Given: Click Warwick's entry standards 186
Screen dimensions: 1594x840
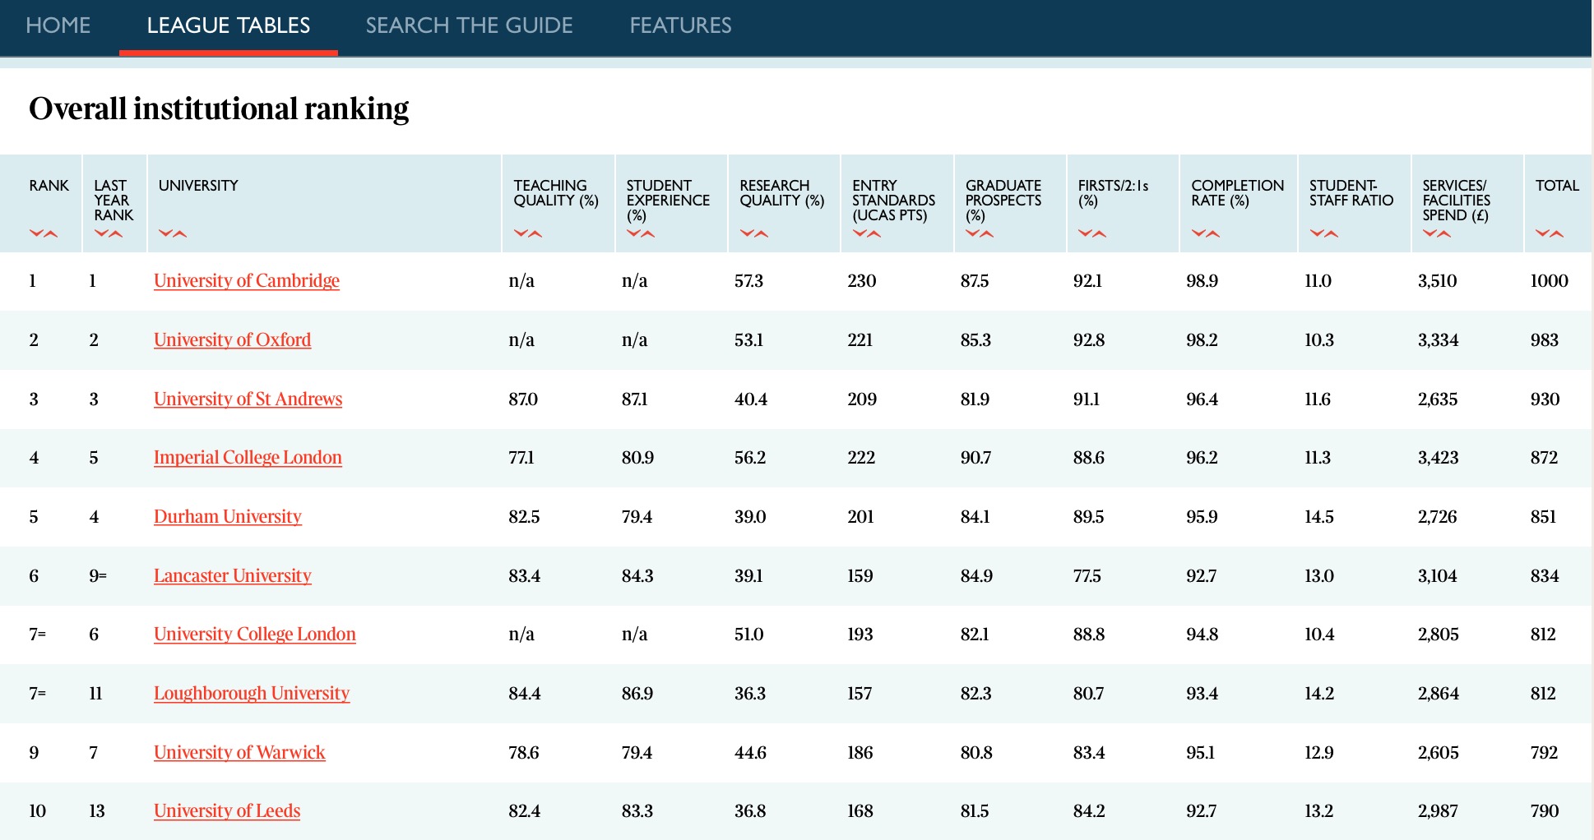Looking at the screenshot, I should tap(860, 753).
